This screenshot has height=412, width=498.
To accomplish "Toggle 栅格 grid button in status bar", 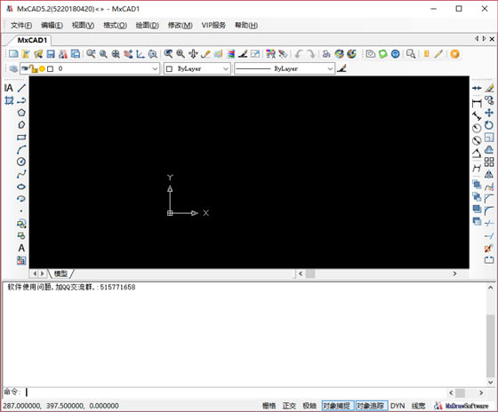I will 269,405.
